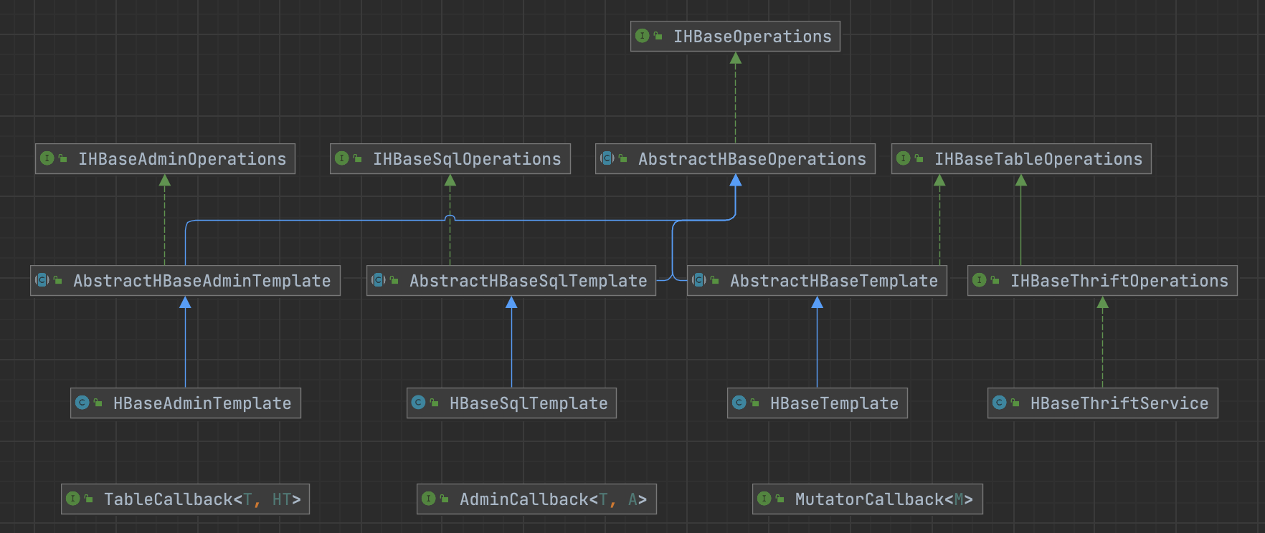
Task: Click the class icon of HBaseSqlTemplate
Action: click(419, 403)
